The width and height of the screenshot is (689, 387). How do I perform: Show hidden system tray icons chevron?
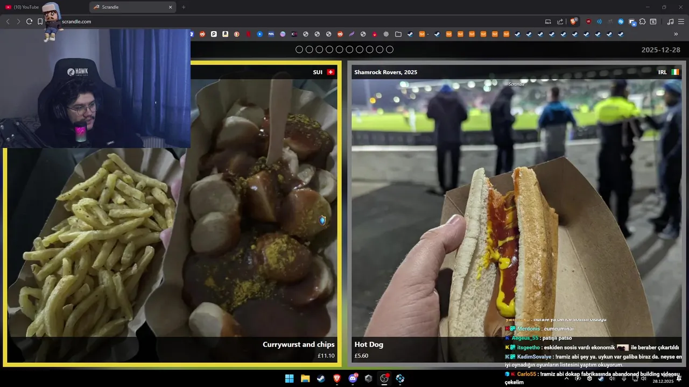[x=566, y=378]
